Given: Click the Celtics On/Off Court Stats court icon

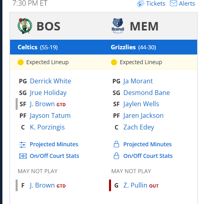Looking at the screenshot, I should pyautogui.click(x=23, y=156).
